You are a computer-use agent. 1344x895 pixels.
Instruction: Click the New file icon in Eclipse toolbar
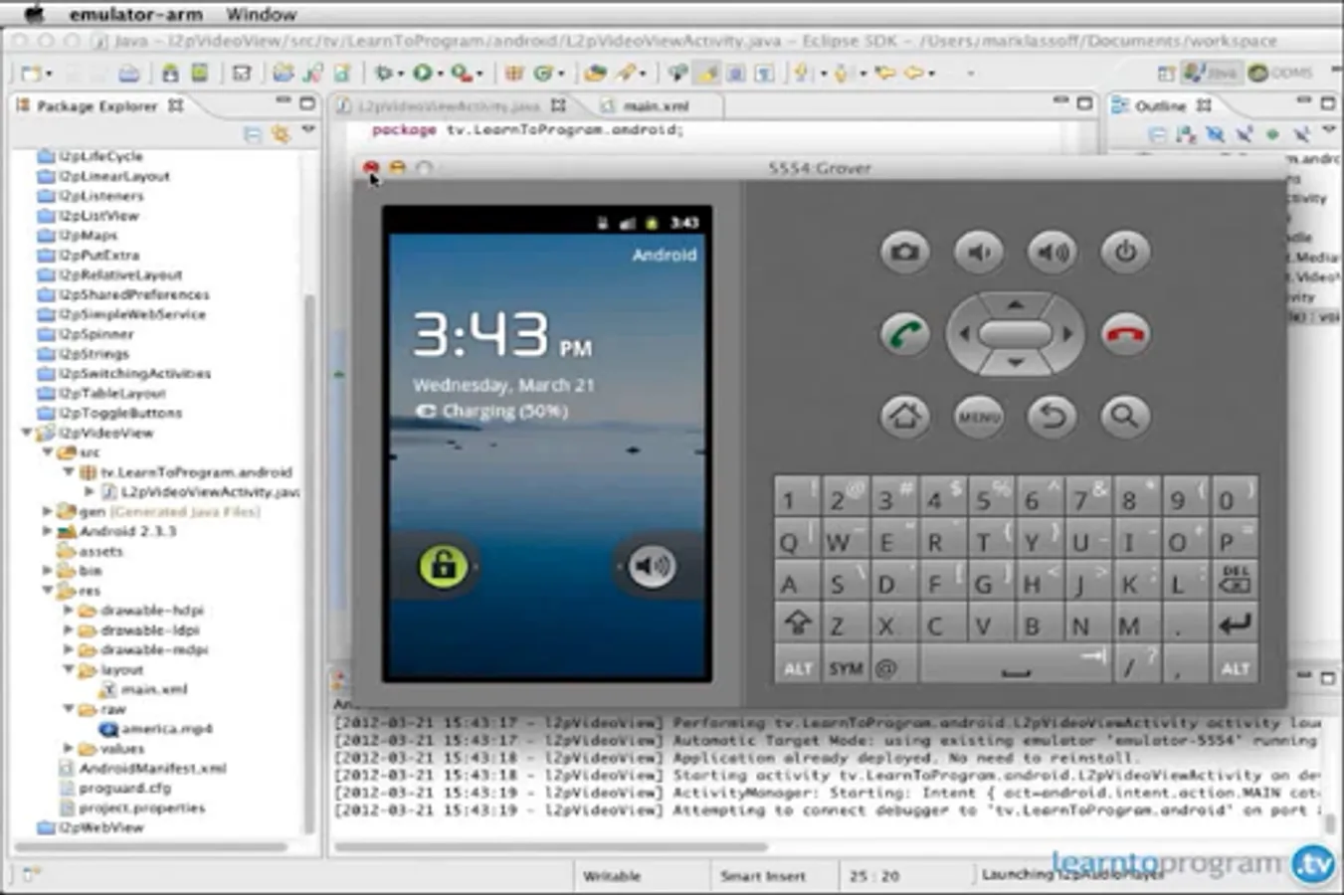(x=32, y=73)
